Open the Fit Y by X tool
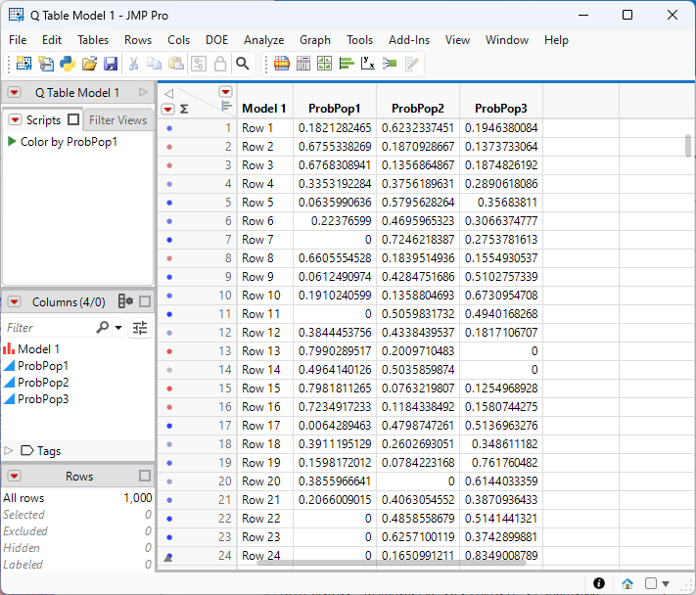Image resolution: width=696 pixels, height=595 pixels. pos(368,64)
